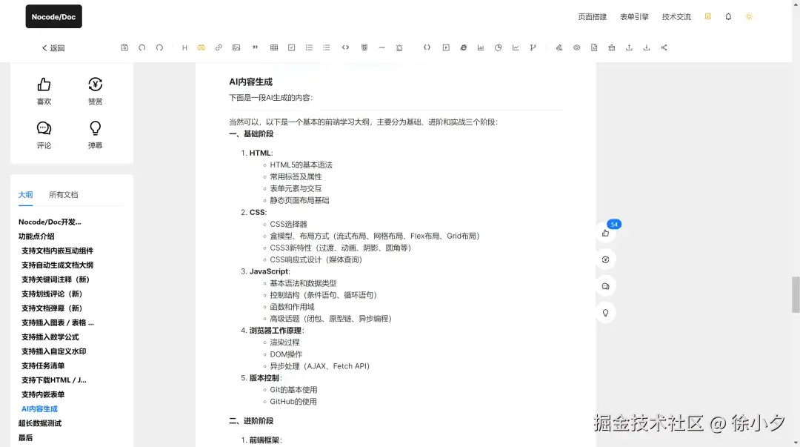Viewport: 800px width, 447px height.
Task: Like the article via floating thumbs-up
Action: click(605, 233)
